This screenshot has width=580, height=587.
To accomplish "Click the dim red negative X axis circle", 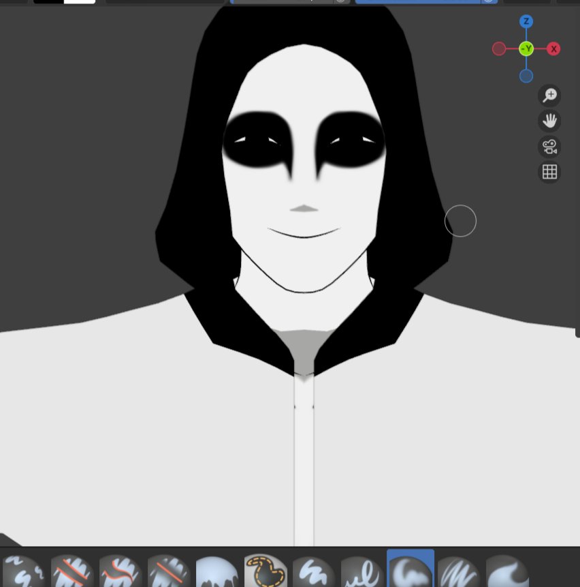I will pyautogui.click(x=499, y=48).
